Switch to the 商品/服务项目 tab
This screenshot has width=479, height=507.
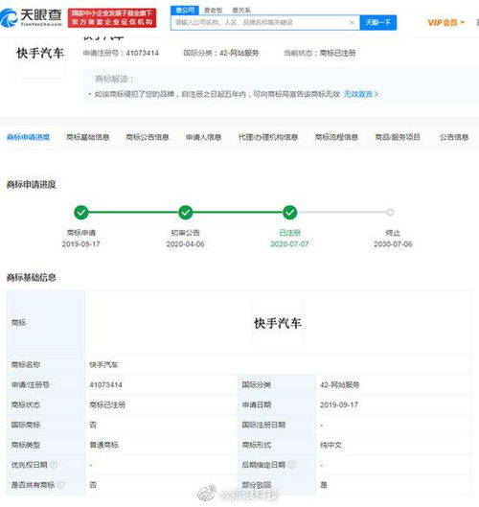(398, 137)
